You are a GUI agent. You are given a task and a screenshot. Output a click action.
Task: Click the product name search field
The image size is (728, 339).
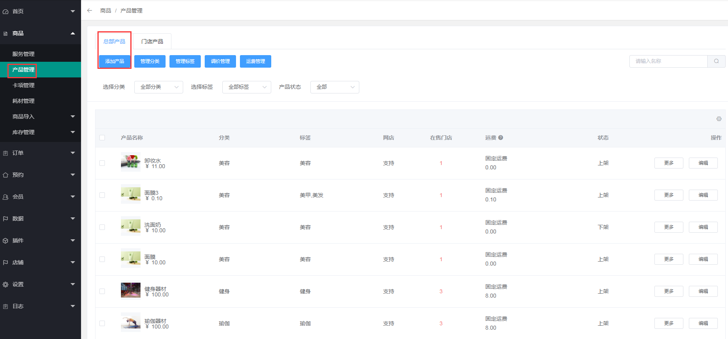tap(669, 61)
